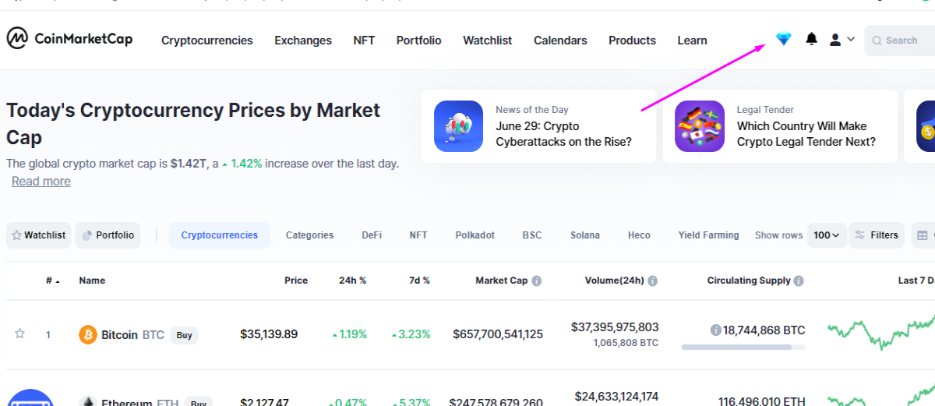Viewport: 935px width, 406px height.
Task: Click info icon beside Bitcoin supply
Action: point(715,330)
